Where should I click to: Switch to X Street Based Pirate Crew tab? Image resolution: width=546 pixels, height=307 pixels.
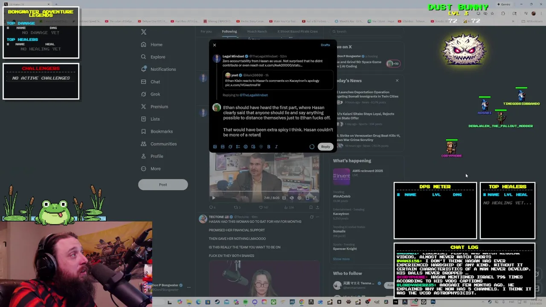[298, 31]
